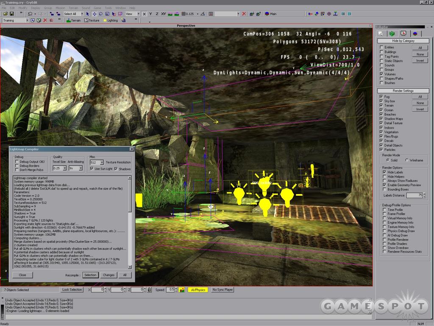Open the Tools menu
The width and height of the screenshot is (434, 326).
[x=108, y=8]
